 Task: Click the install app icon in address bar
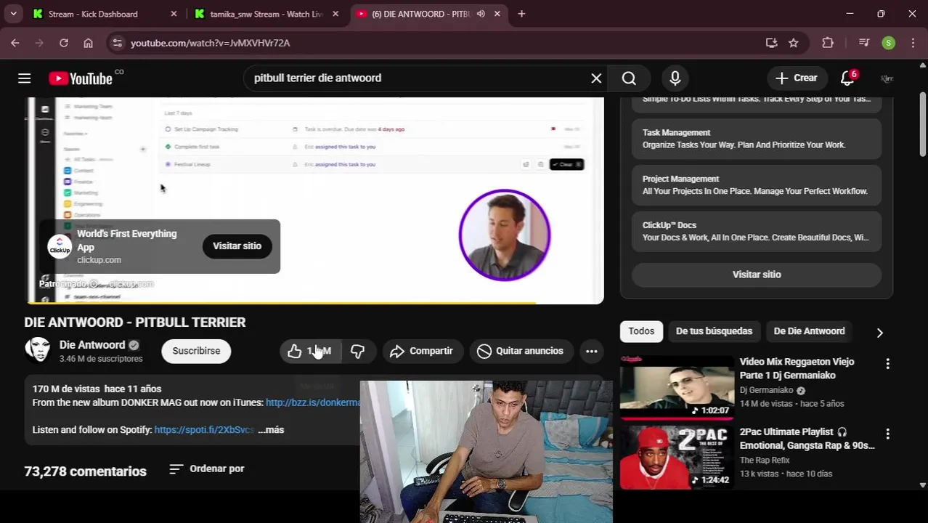(x=771, y=43)
